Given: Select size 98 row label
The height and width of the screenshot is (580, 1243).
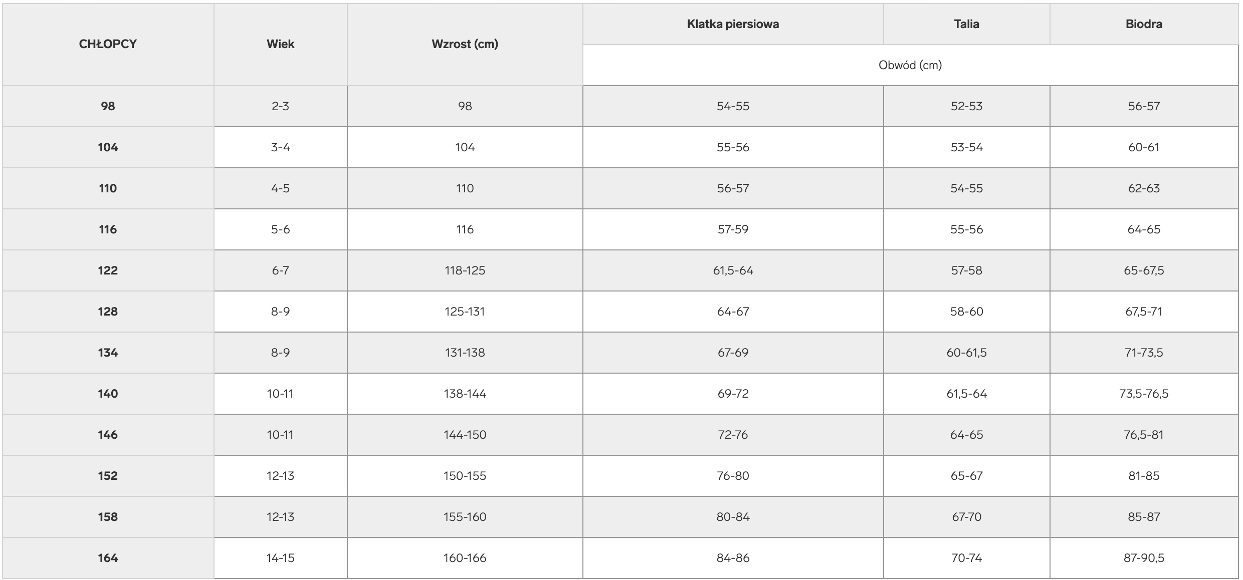Looking at the screenshot, I should click(108, 106).
